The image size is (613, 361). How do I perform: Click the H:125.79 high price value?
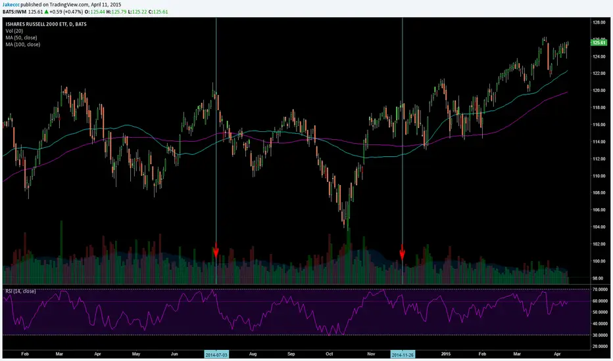pyautogui.click(x=116, y=12)
